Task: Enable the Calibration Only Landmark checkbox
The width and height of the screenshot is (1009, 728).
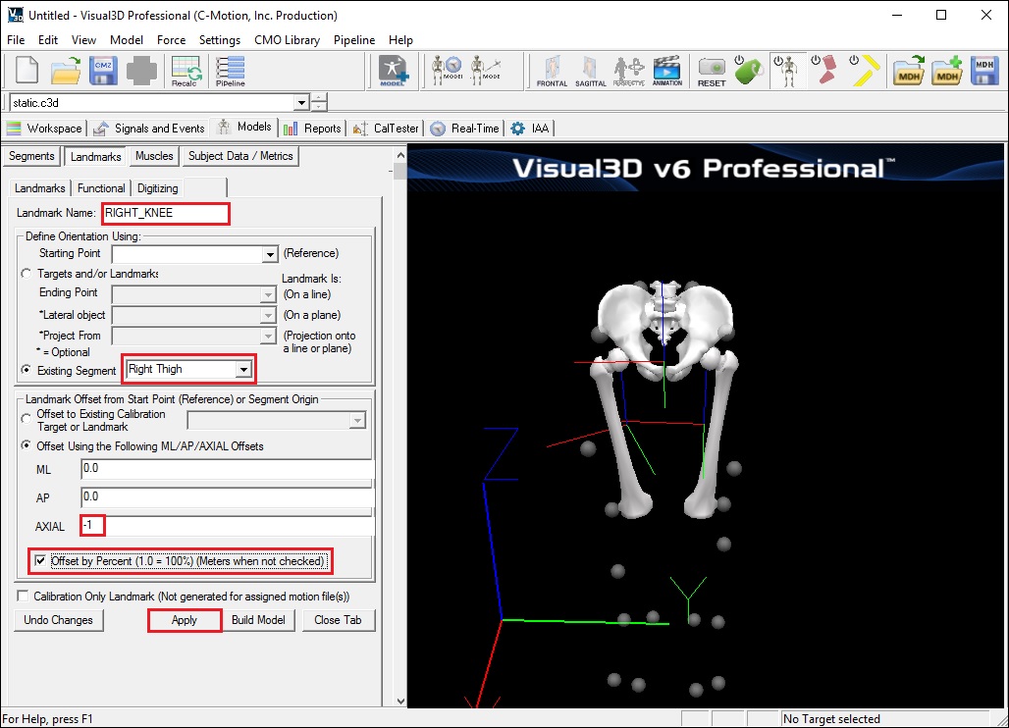Action: point(24,597)
